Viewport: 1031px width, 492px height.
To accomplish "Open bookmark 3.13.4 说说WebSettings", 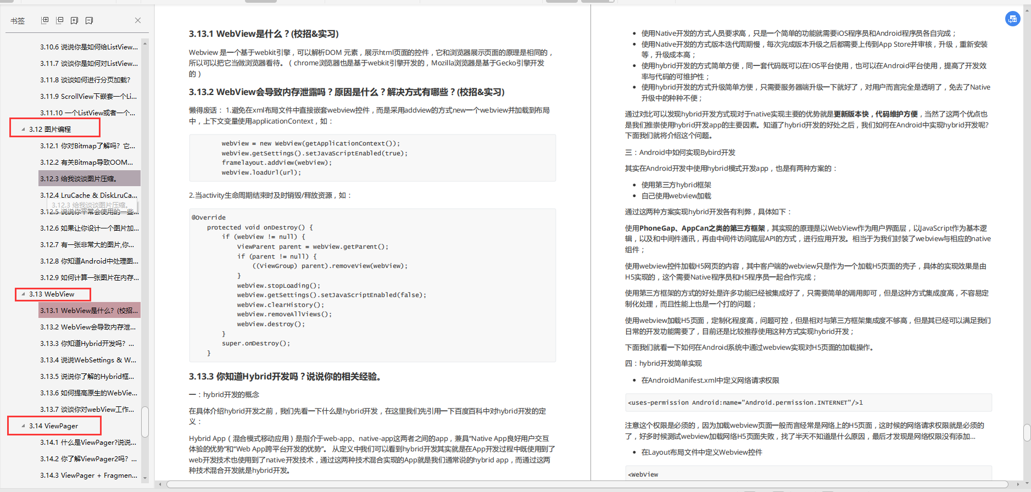I will [x=88, y=360].
